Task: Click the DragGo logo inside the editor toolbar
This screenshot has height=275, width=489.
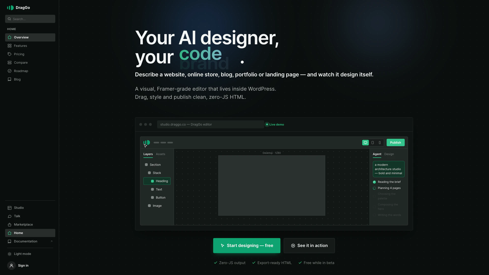Action: [147, 143]
